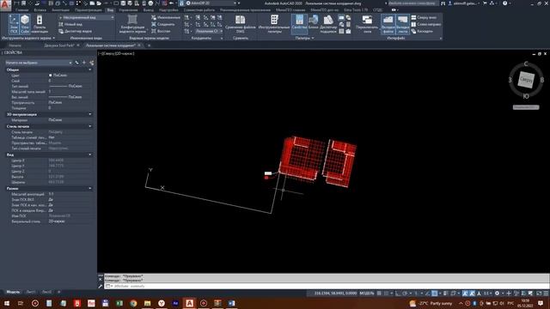This screenshot has width=550, height=309.
Task: Open the Autodesk App Store cart icon
Action: [485, 3]
